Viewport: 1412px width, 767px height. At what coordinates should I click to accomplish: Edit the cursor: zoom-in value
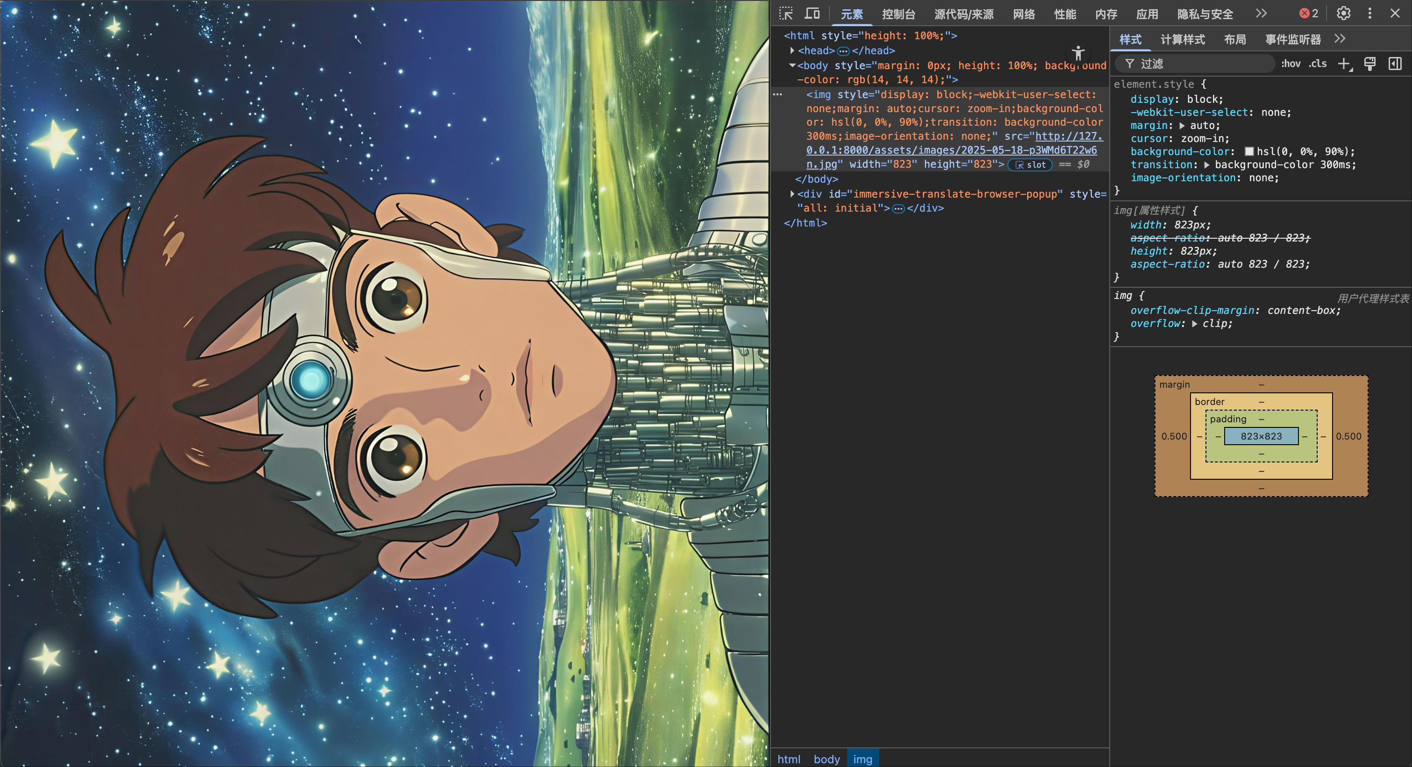click(1203, 139)
